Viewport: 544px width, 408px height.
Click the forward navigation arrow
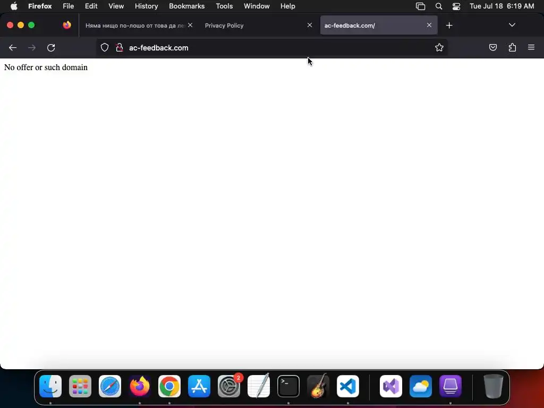click(x=32, y=48)
